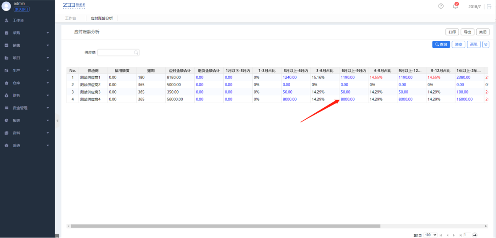
Task: Click the admin user avatar
Action: pyautogui.click(x=6, y=6)
